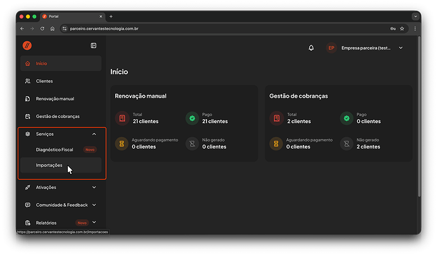This screenshot has width=437, height=255.
Task: Click the green Pago icon under Gestão de cobranças
Action: 346,118
